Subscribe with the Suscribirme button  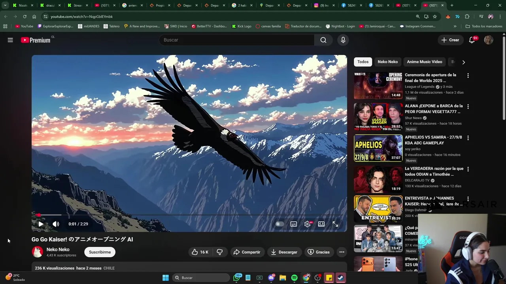pyautogui.click(x=100, y=252)
